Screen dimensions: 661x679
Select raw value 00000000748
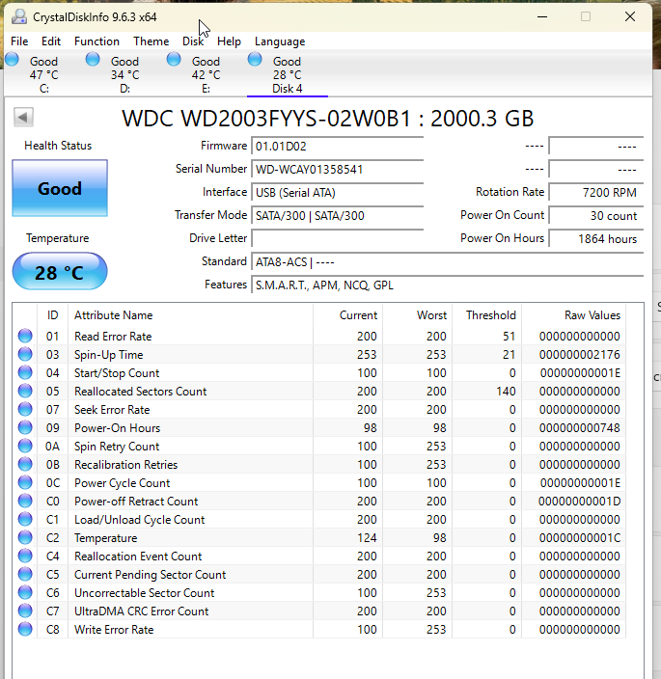[x=580, y=428]
